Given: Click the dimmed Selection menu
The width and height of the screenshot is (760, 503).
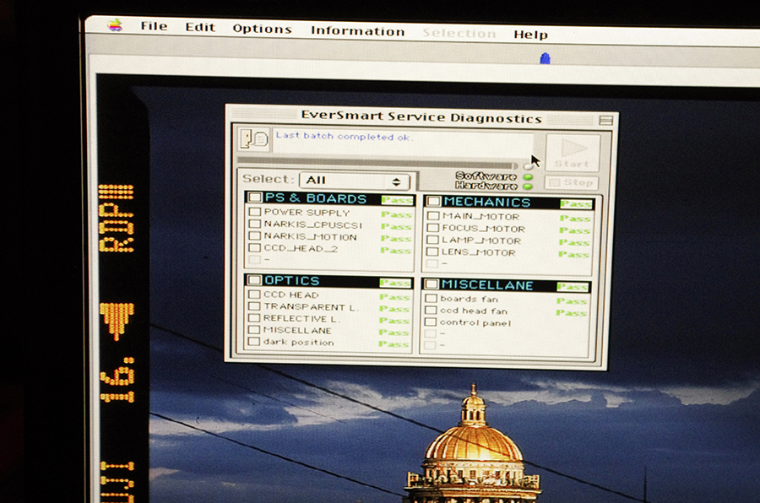Looking at the screenshot, I should [459, 33].
